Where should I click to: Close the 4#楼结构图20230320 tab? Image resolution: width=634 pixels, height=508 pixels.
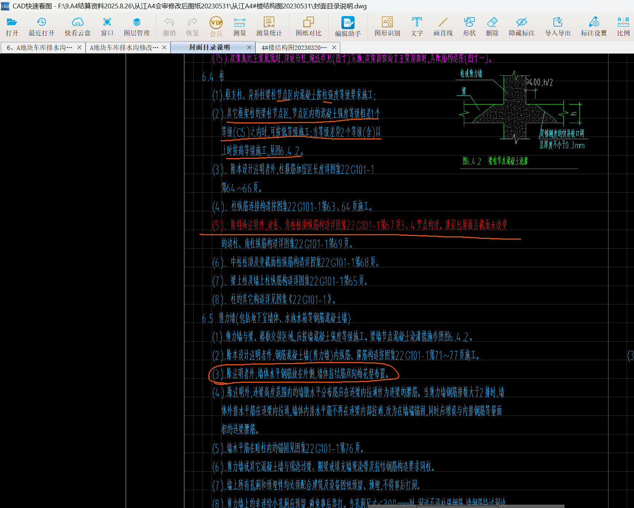click(334, 47)
